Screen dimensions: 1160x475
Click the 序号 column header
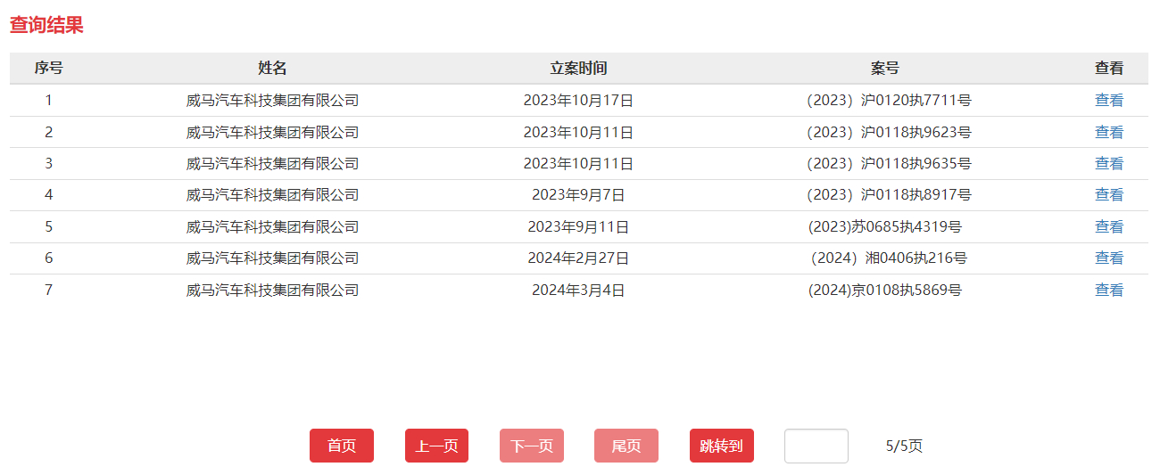tap(48, 69)
